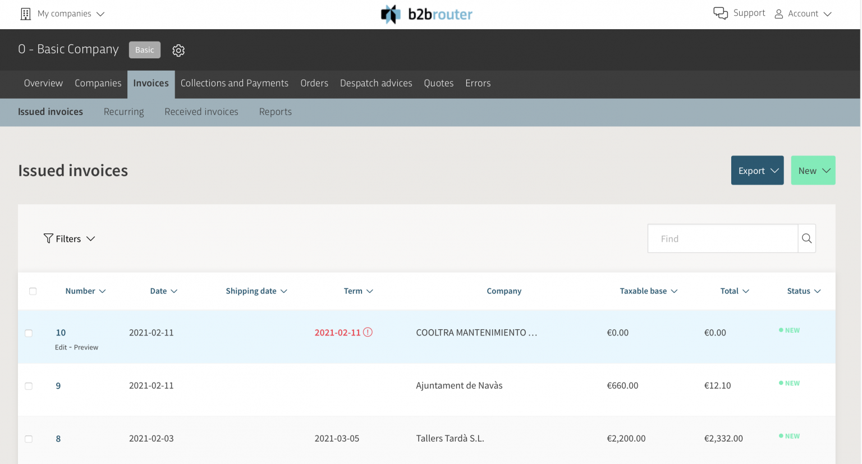The height and width of the screenshot is (464, 862).
Task: Open the Export dropdown
Action: (x=757, y=170)
